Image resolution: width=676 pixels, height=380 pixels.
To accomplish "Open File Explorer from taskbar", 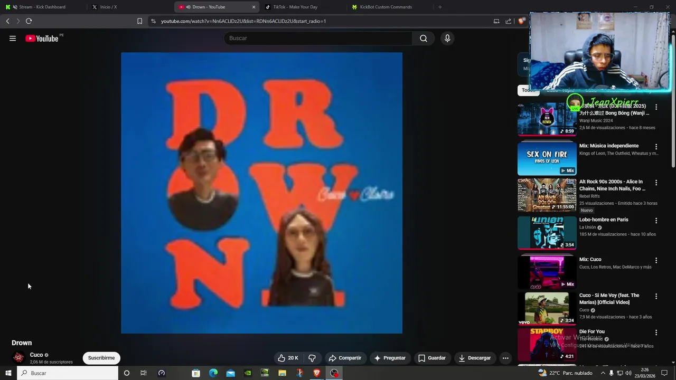I will (x=283, y=373).
